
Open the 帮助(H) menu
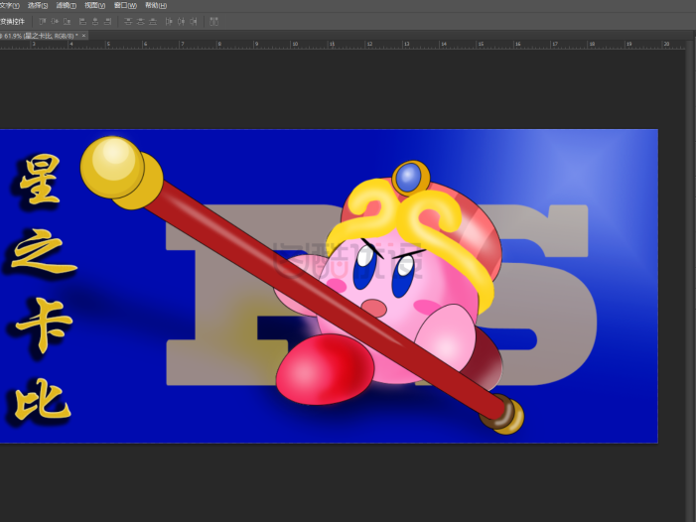click(156, 5)
